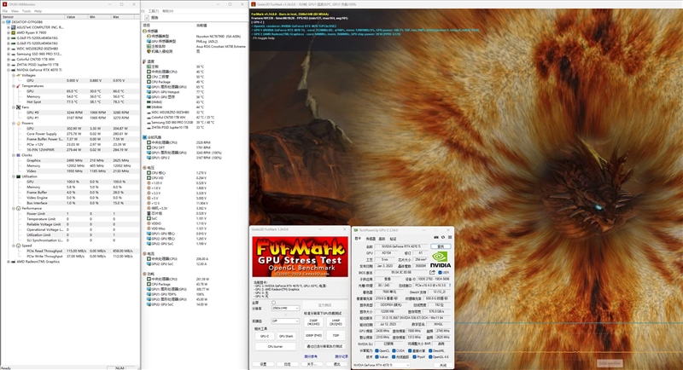Start CPU burner in FurMark
683x370 pixels.
pos(275,346)
